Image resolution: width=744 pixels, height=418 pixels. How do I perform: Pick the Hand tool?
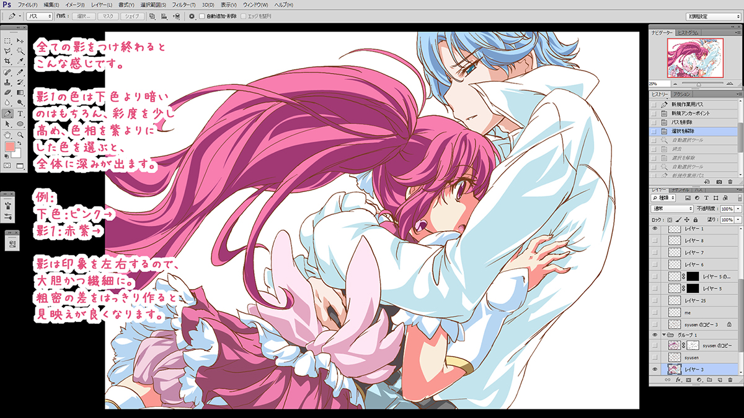[7, 134]
